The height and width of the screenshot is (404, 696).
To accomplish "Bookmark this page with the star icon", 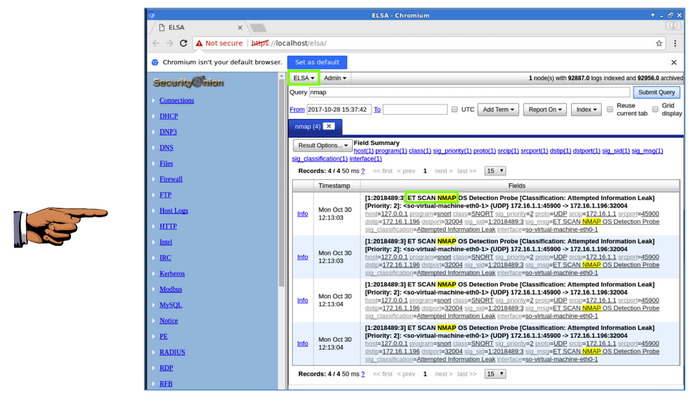I will [659, 43].
